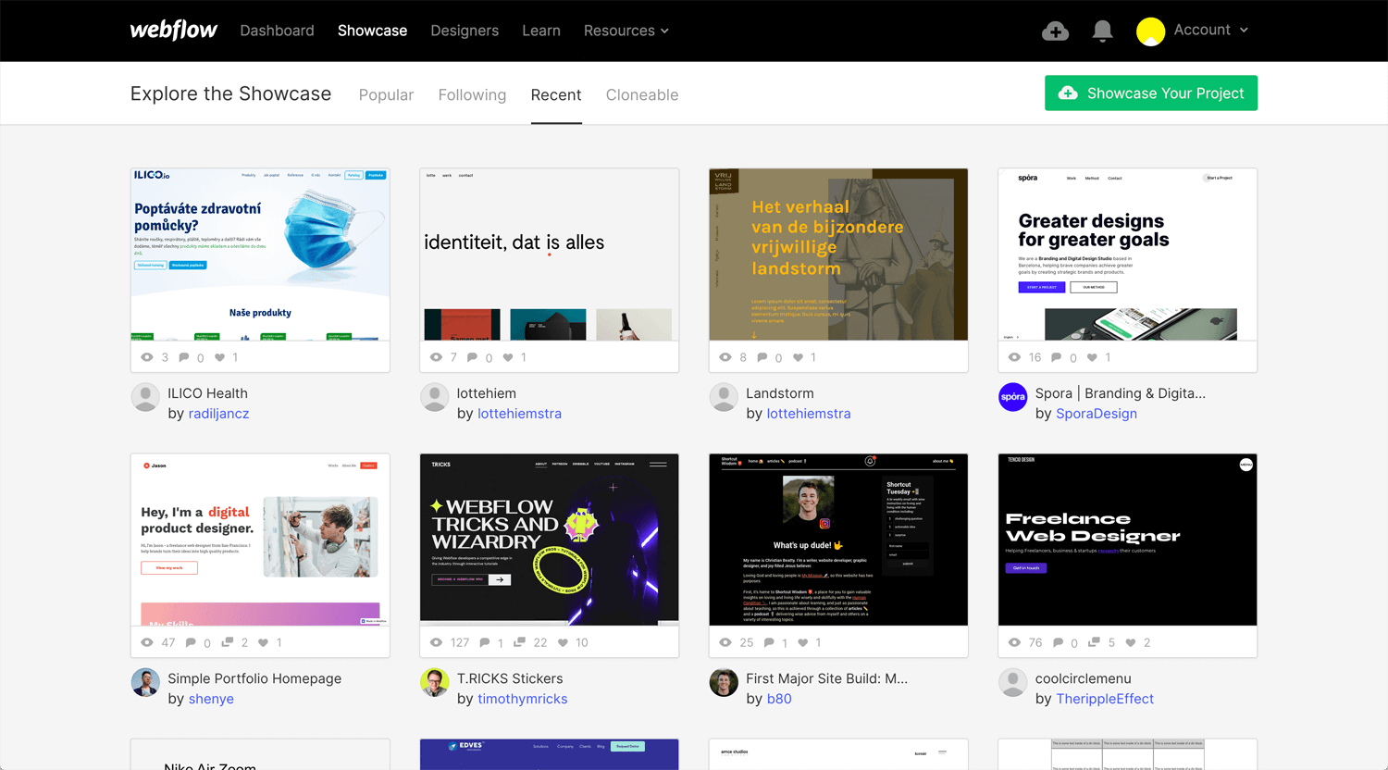Open the Simple Portfolio Homepage thumbnail

tap(260, 540)
